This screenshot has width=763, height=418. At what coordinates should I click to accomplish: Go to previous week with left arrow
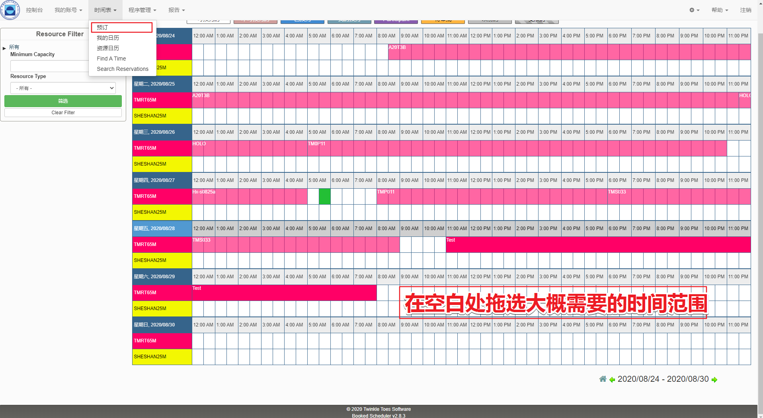click(x=612, y=379)
